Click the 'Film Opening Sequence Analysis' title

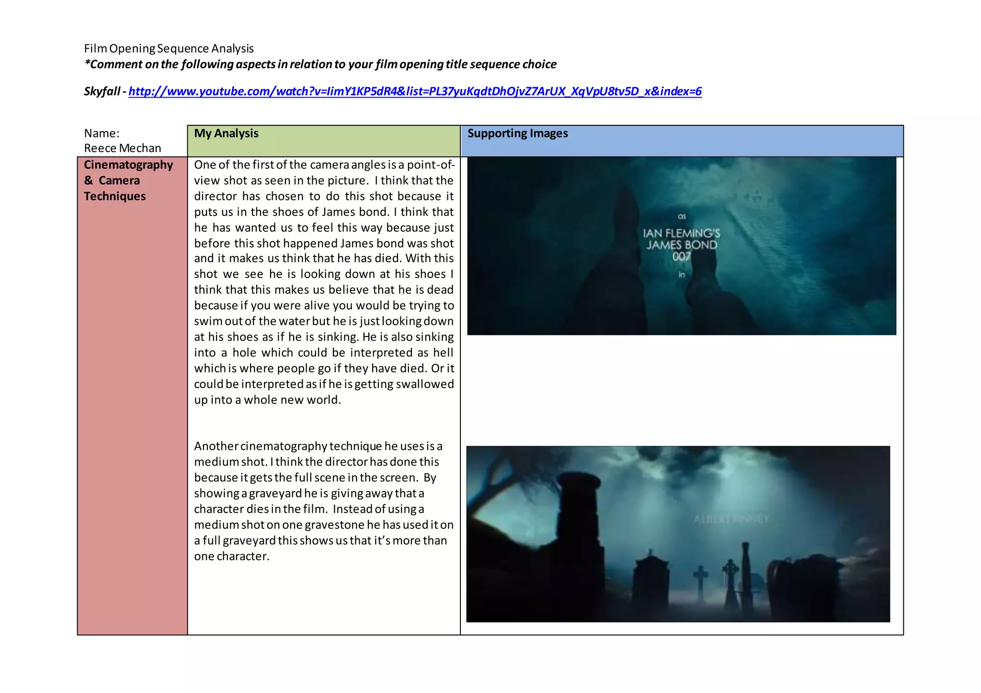coord(169,48)
